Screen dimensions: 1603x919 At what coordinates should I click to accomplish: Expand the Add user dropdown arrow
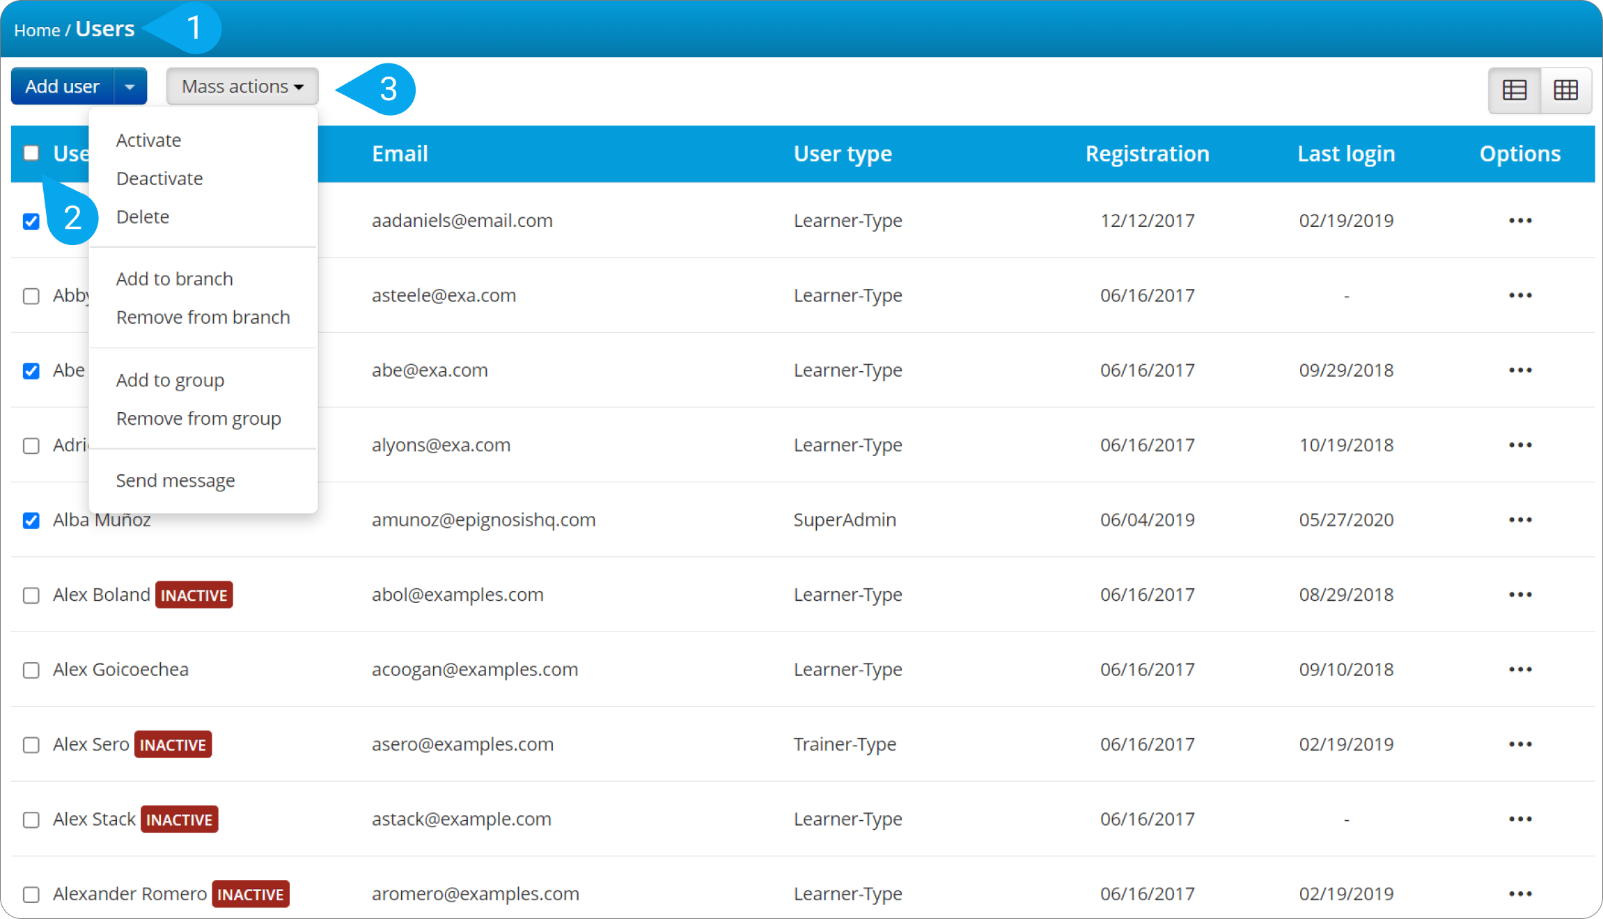pos(130,87)
